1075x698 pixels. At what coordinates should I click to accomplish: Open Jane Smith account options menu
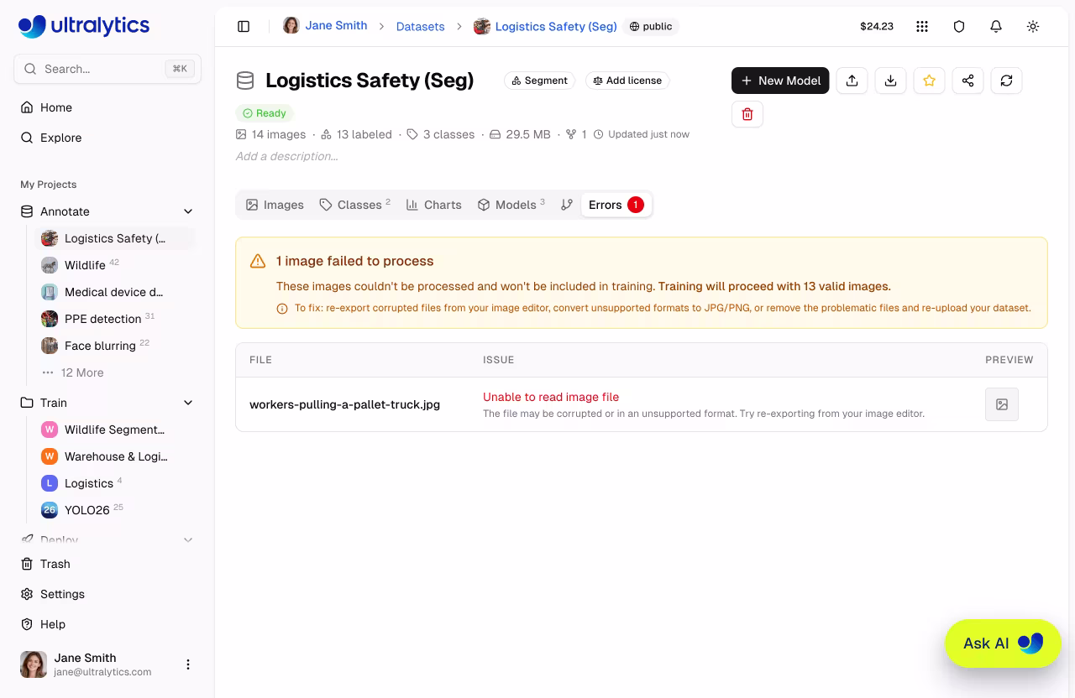coord(188,664)
